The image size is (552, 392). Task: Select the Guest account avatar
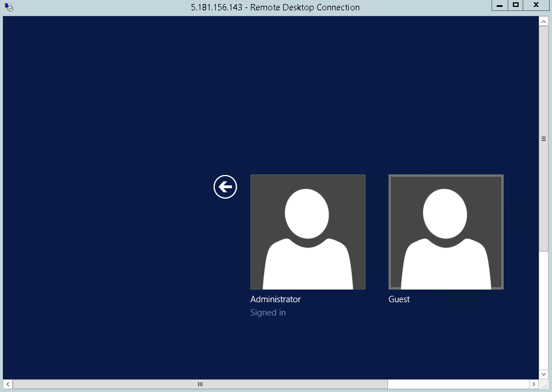coord(446,231)
